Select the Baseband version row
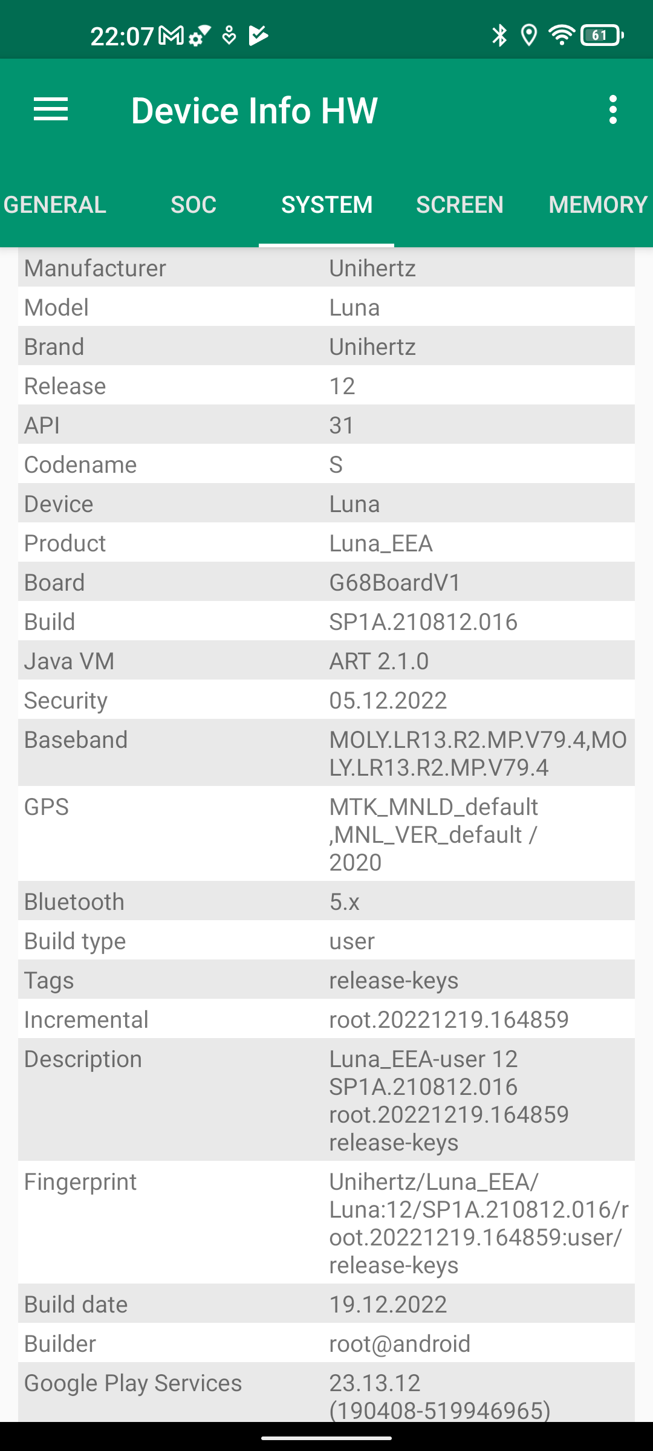 [326, 753]
